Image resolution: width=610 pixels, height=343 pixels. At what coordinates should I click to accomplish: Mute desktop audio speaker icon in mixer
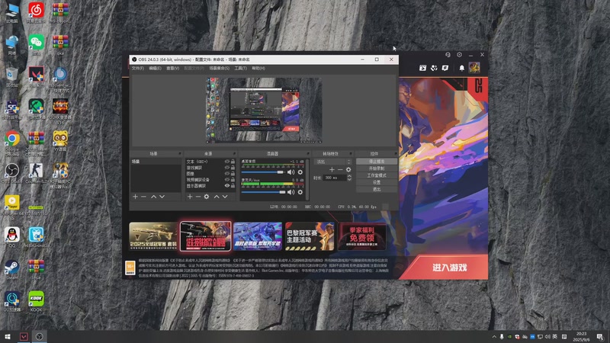pyautogui.click(x=291, y=172)
